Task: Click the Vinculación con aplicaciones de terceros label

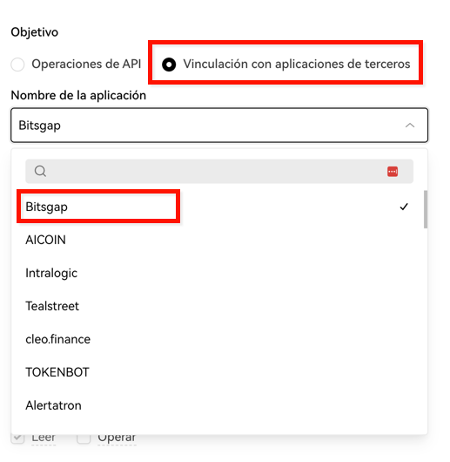Action: click(297, 64)
